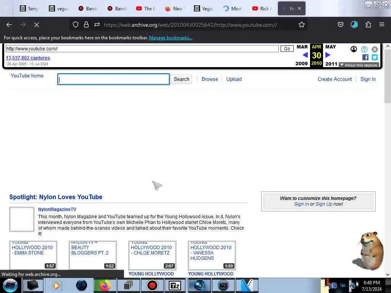
Task: Switch to the Vegas tab
Action: coord(204,8)
